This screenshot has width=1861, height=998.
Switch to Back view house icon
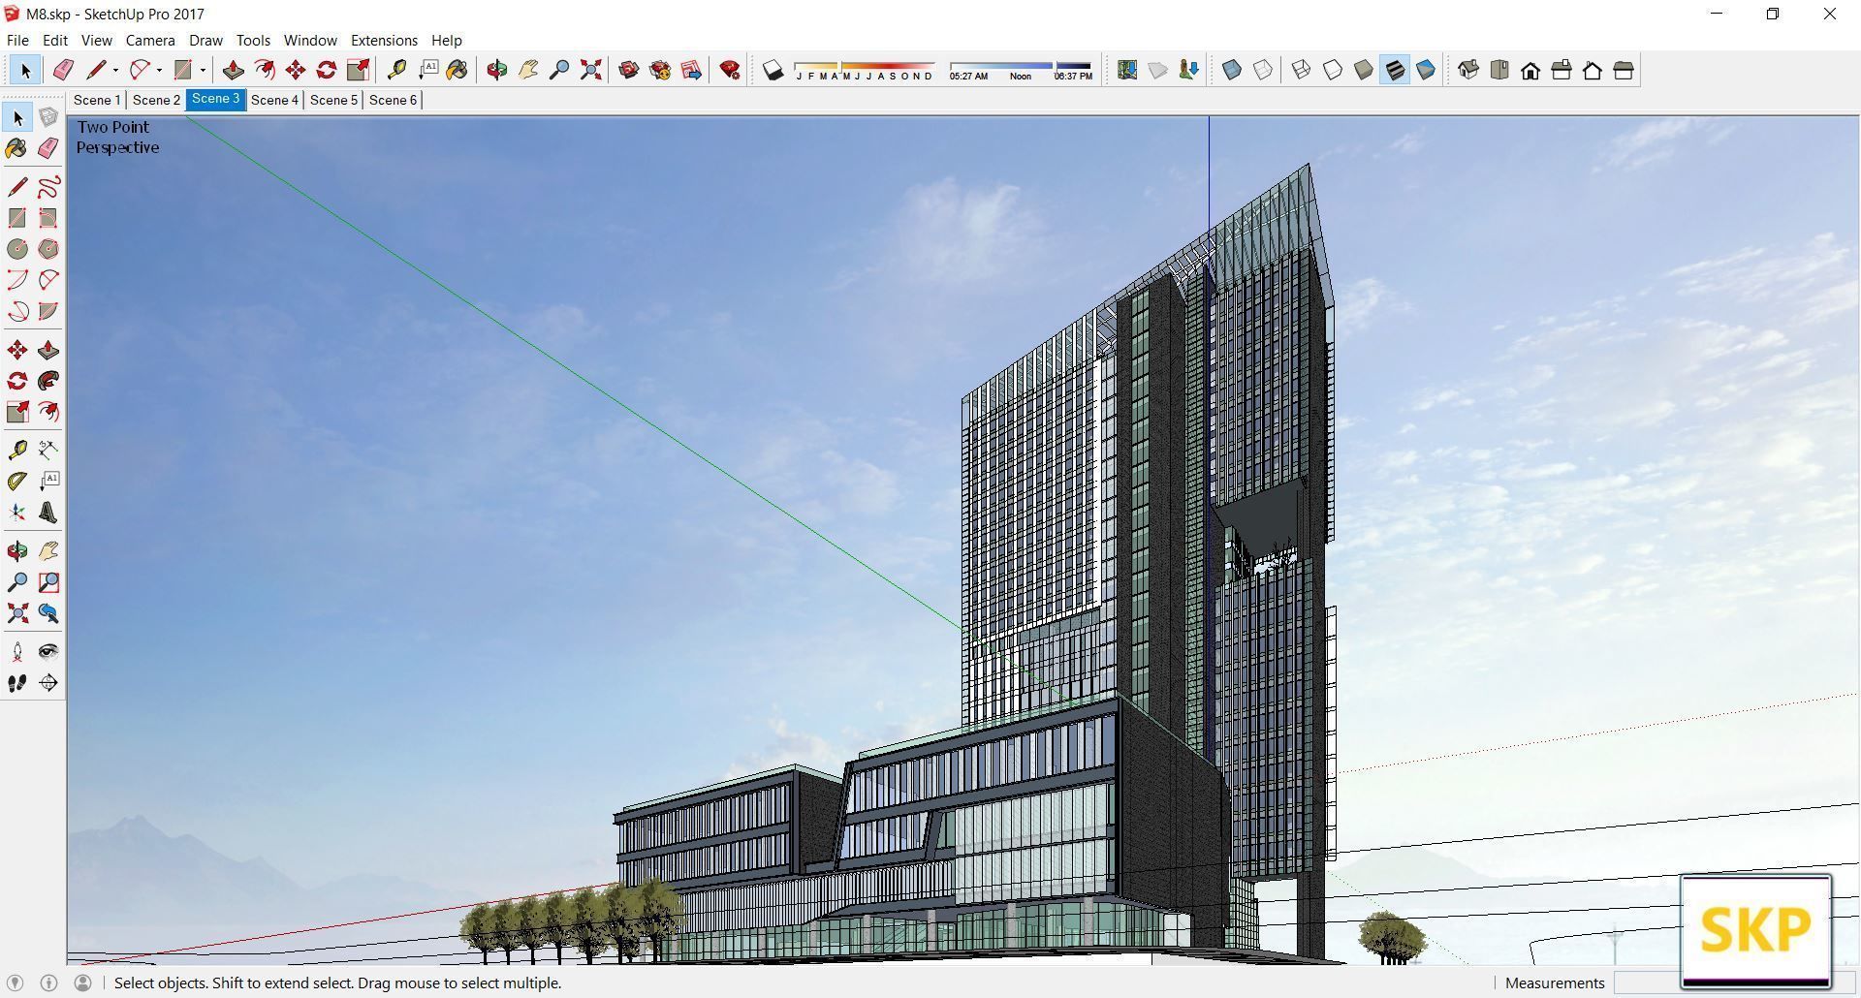pyautogui.click(x=1593, y=70)
